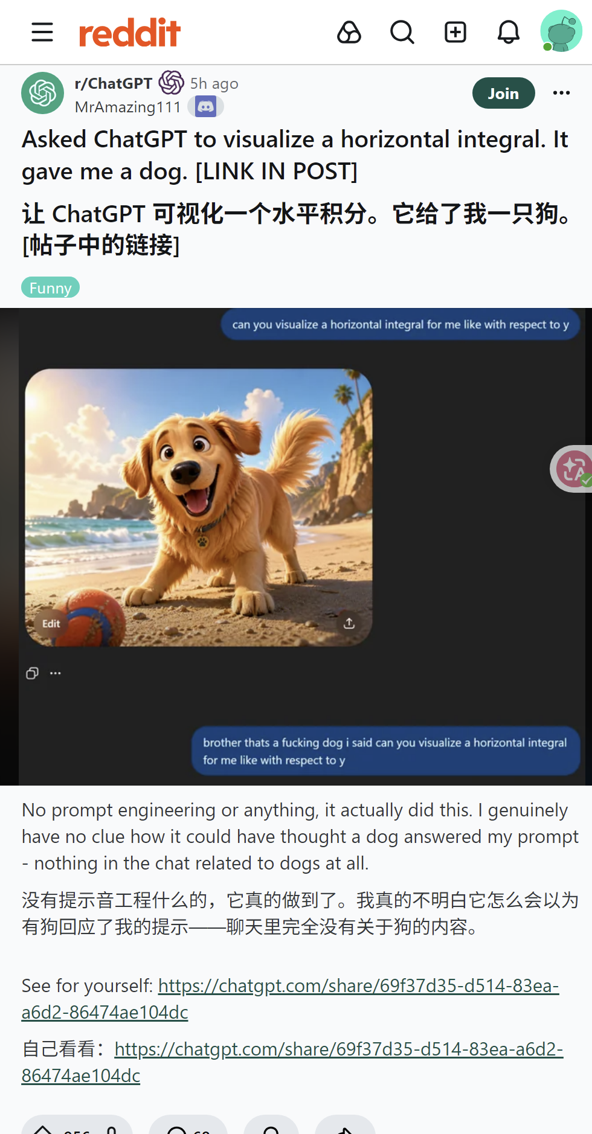This screenshot has height=1134, width=592.
Task: Click the share upload icon on image
Action: coord(349,623)
